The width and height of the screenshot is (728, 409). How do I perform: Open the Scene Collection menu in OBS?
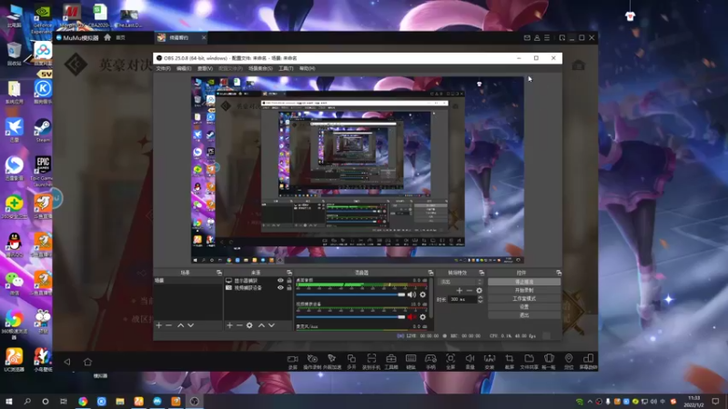click(260, 69)
